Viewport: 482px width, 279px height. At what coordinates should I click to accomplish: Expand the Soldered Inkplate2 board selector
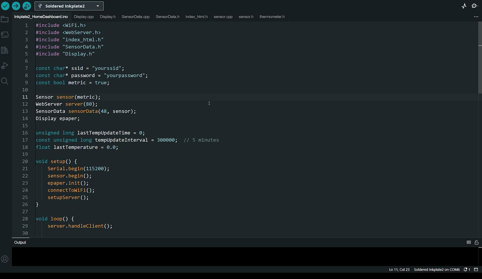point(69,6)
